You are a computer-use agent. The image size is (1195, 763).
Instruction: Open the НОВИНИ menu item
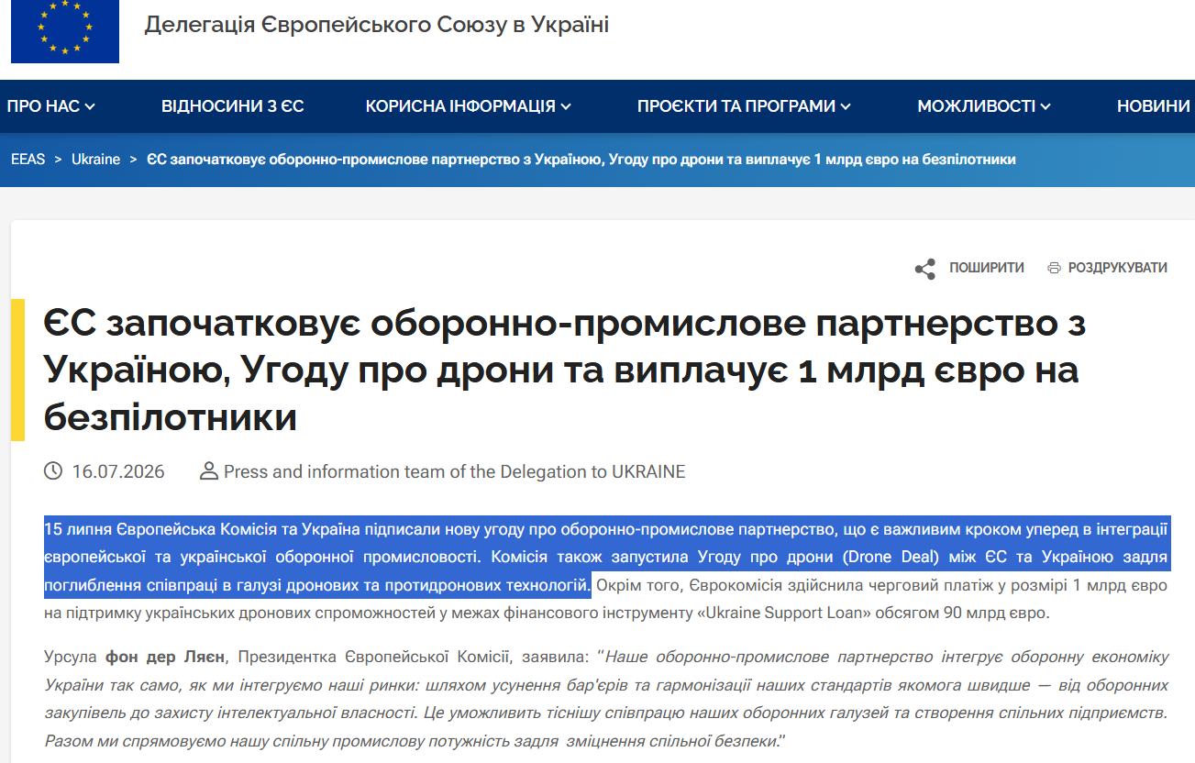[x=1154, y=106]
